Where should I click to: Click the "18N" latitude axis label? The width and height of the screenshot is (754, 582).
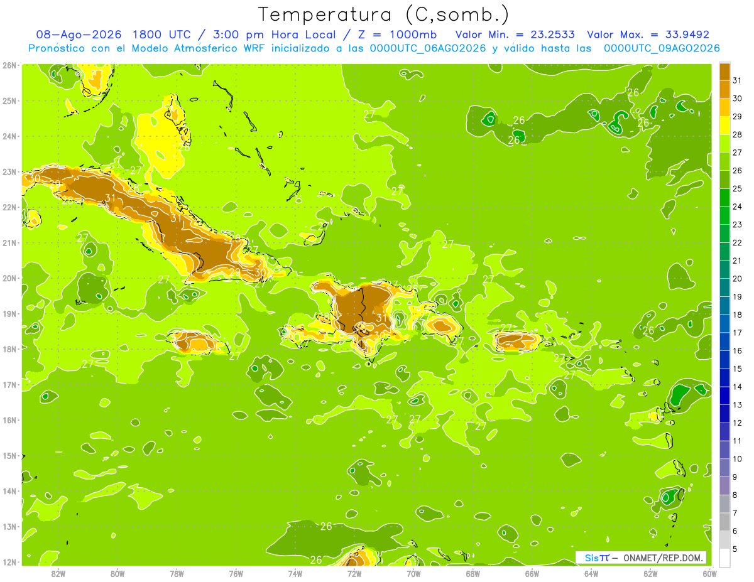(x=9, y=349)
